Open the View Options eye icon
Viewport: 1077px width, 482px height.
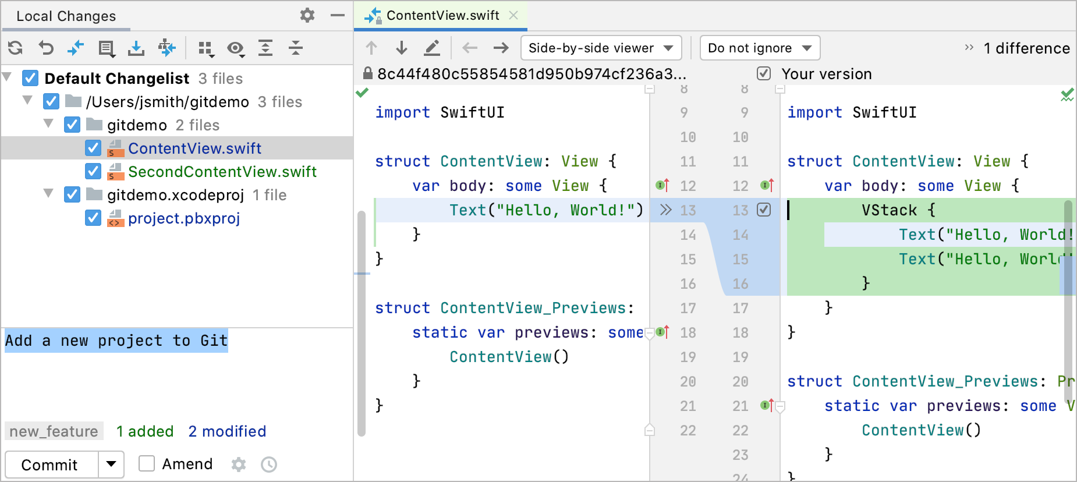click(236, 49)
